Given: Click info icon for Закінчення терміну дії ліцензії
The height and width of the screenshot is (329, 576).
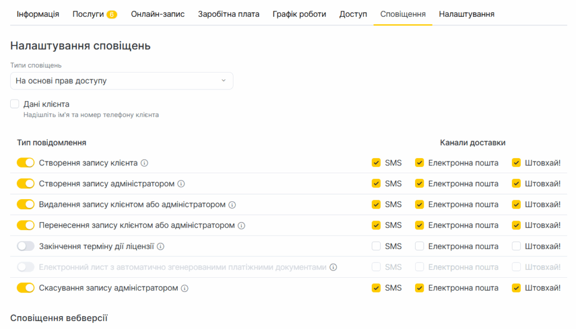Looking at the screenshot, I should click(x=160, y=246).
